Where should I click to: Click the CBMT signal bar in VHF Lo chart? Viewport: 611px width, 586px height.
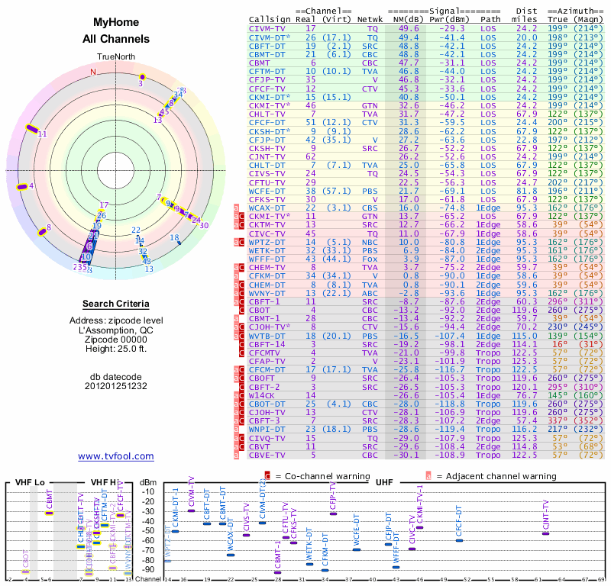49,514
